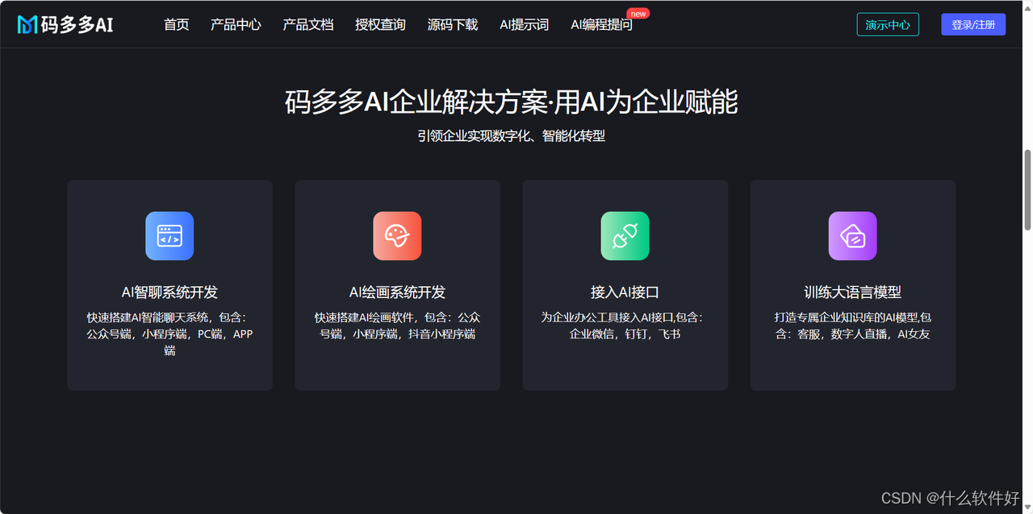Click the 登录/注册 button
Viewport: 1033px width, 514px height.
click(973, 25)
